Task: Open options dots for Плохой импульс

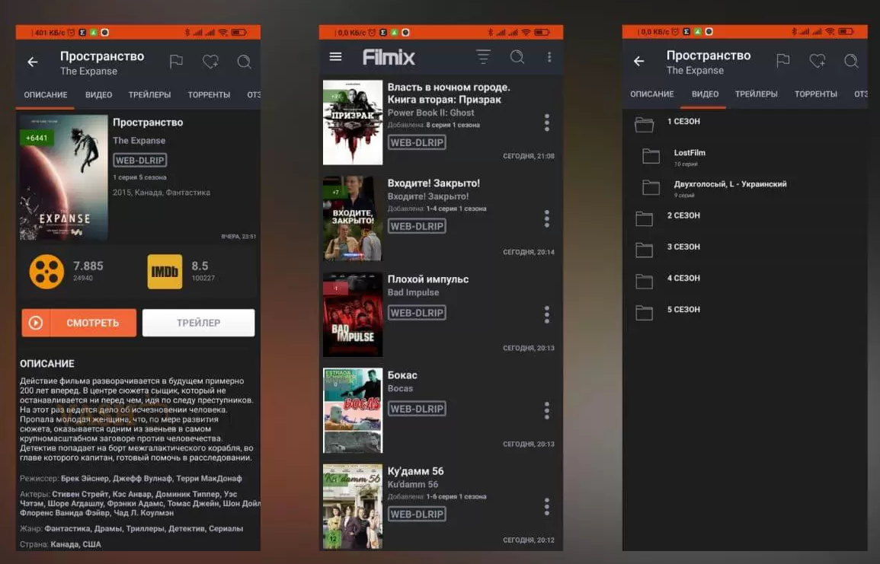Action: 546,314
